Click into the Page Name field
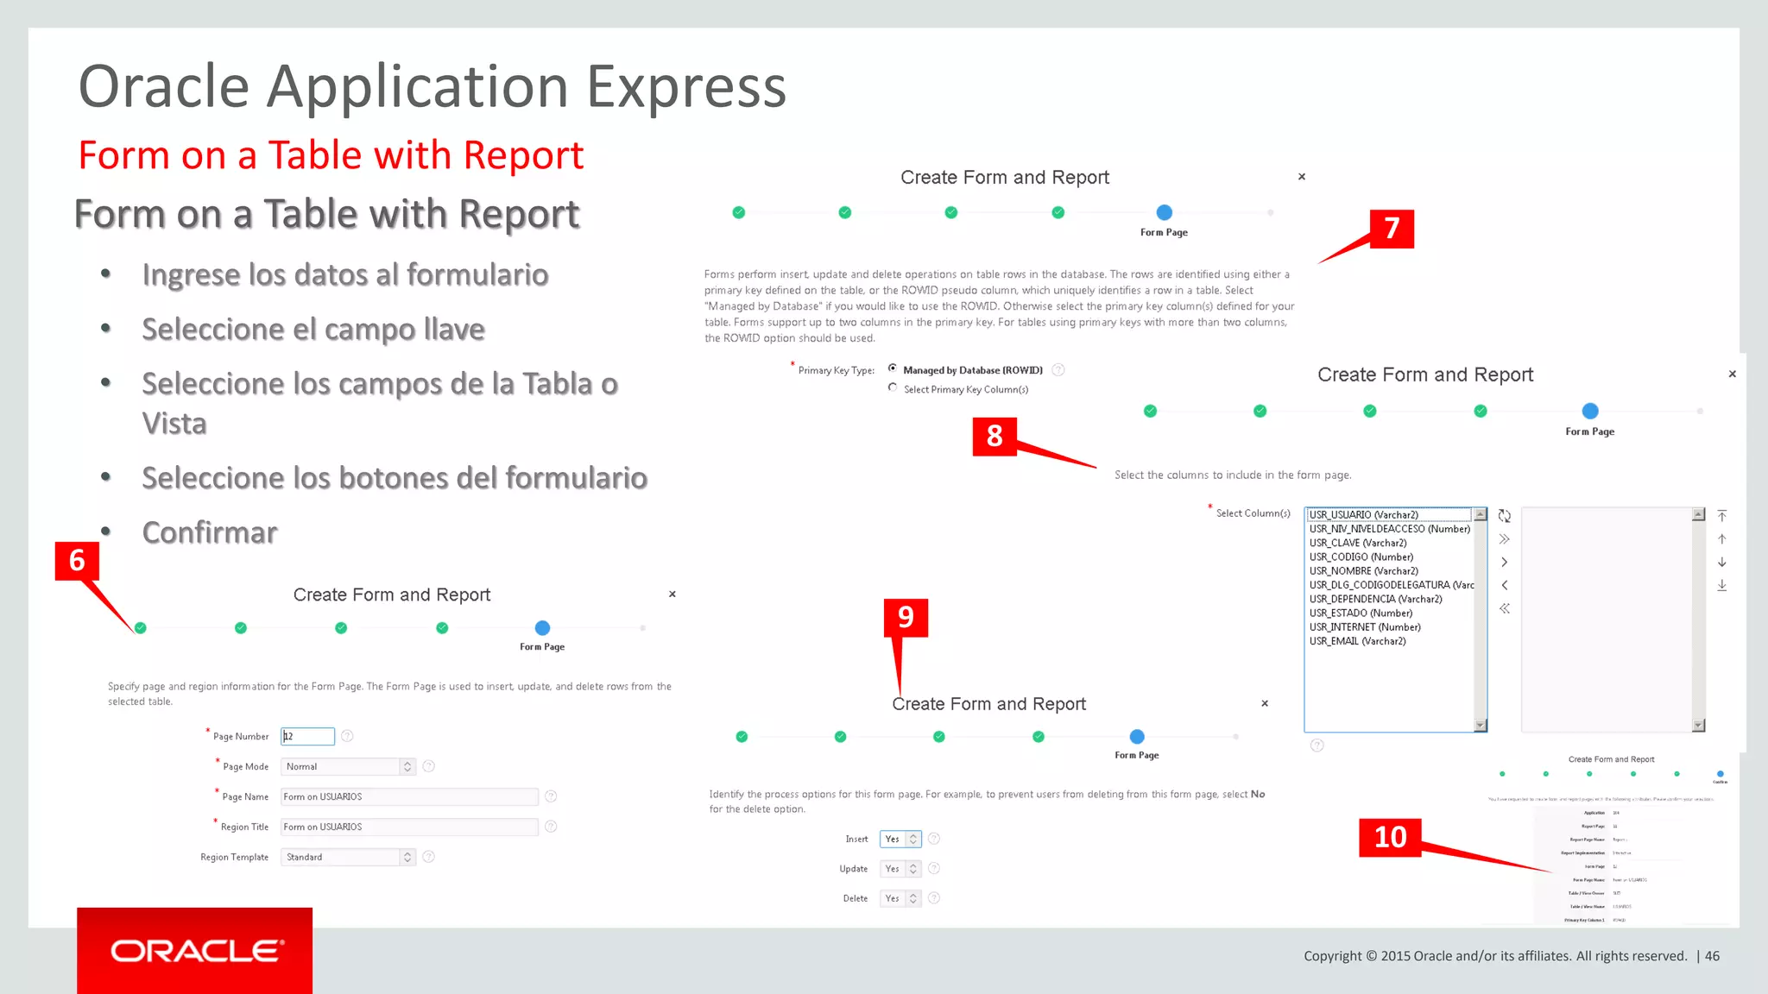Image resolution: width=1768 pixels, height=994 pixels. pyautogui.click(x=409, y=796)
